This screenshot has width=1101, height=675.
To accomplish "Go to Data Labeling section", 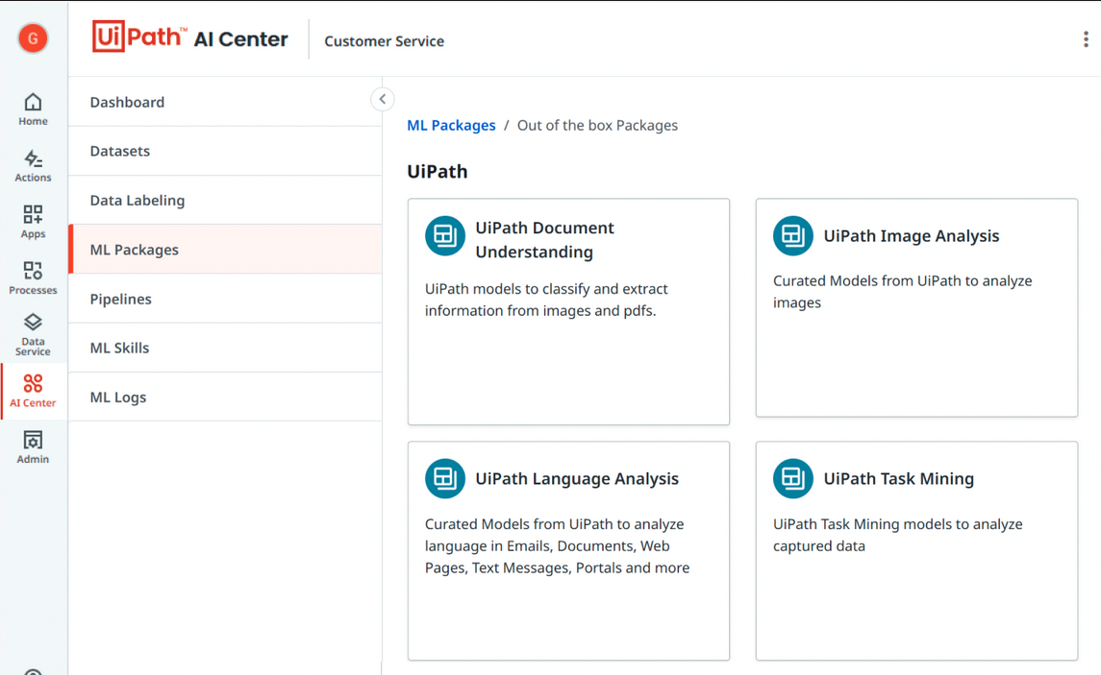I will (x=138, y=201).
